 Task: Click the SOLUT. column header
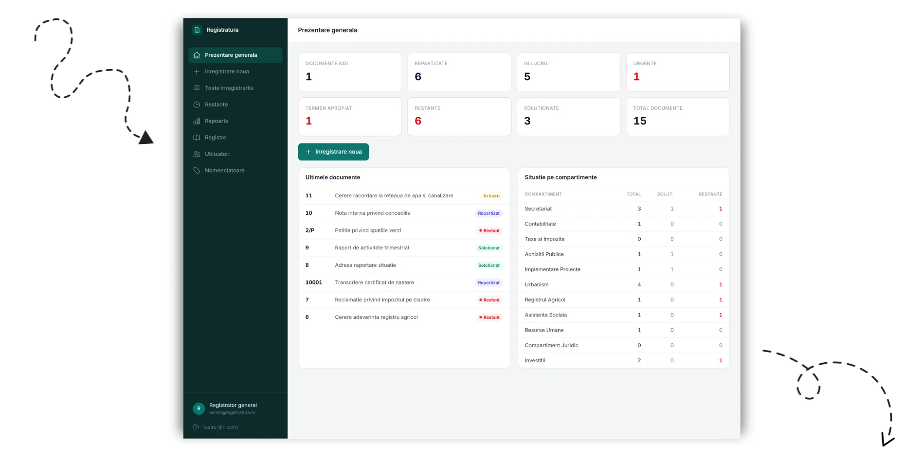pyautogui.click(x=665, y=194)
